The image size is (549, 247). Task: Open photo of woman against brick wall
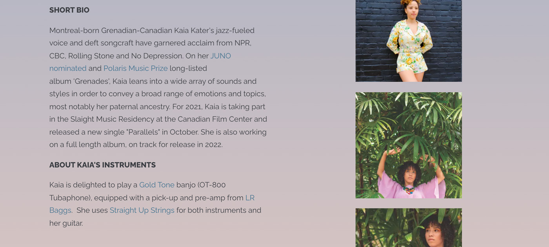[x=409, y=41]
